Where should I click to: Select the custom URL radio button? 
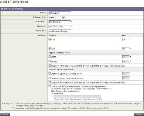[x=53, y=96]
